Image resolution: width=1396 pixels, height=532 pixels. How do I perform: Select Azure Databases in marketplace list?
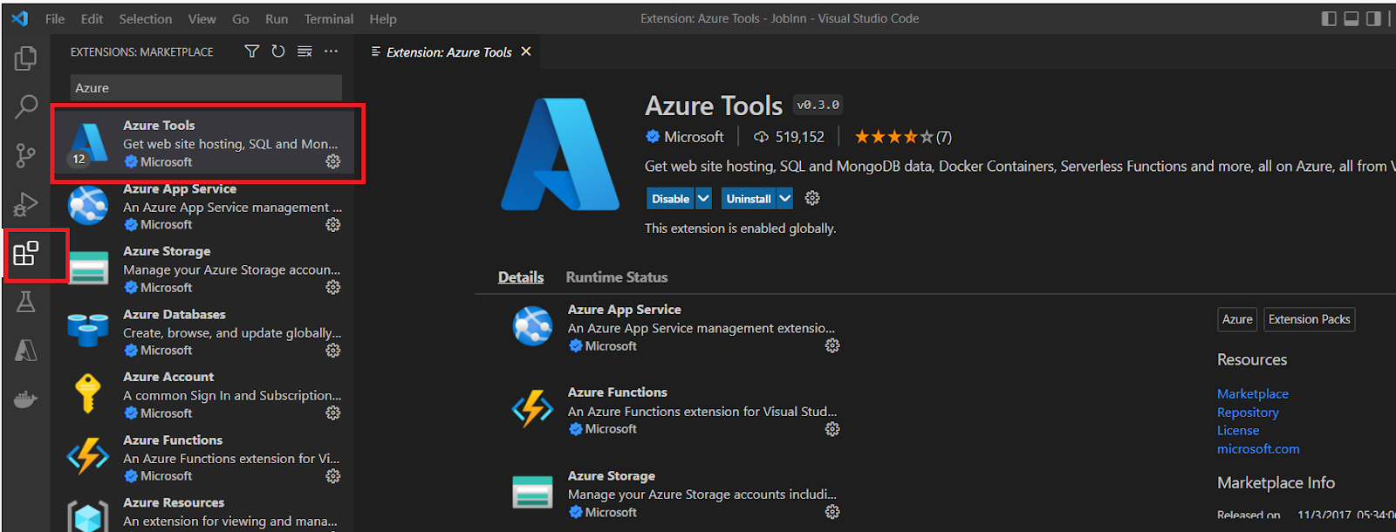coord(203,332)
